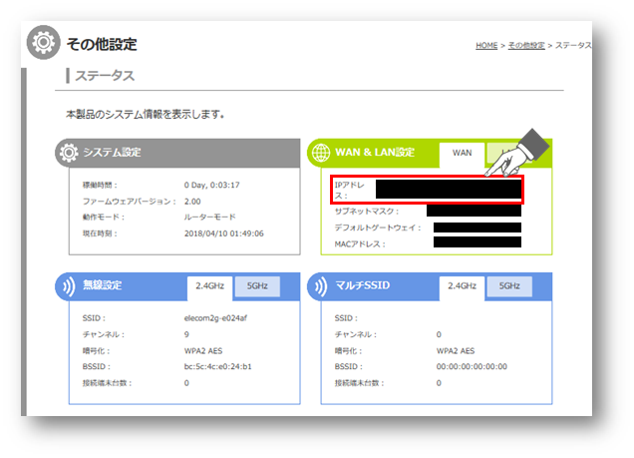
Task: Click the マルチSSID panel title
Action: (x=363, y=285)
